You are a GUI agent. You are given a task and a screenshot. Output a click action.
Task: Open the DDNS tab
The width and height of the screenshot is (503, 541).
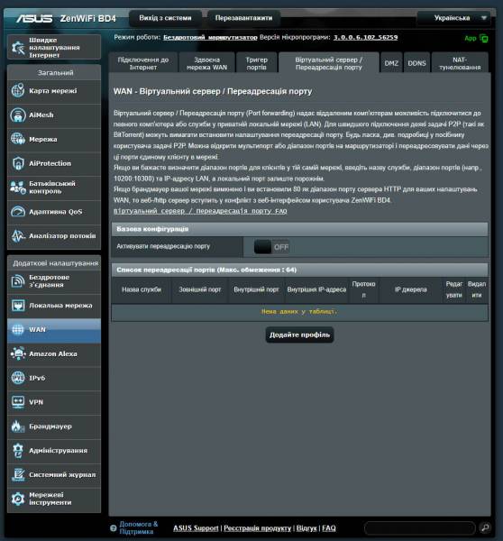point(416,63)
